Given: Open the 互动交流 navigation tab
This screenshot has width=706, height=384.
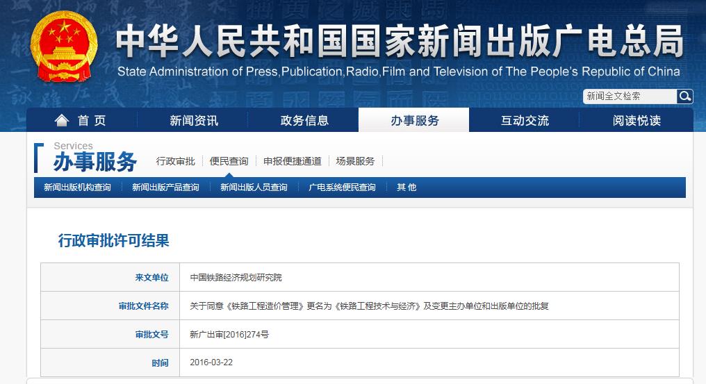Looking at the screenshot, I should 525,120.
